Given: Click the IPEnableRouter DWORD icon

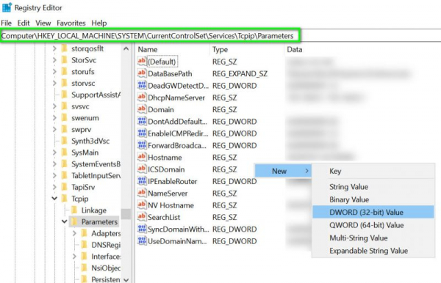Looking at the screenshot, I should point(142,181).
